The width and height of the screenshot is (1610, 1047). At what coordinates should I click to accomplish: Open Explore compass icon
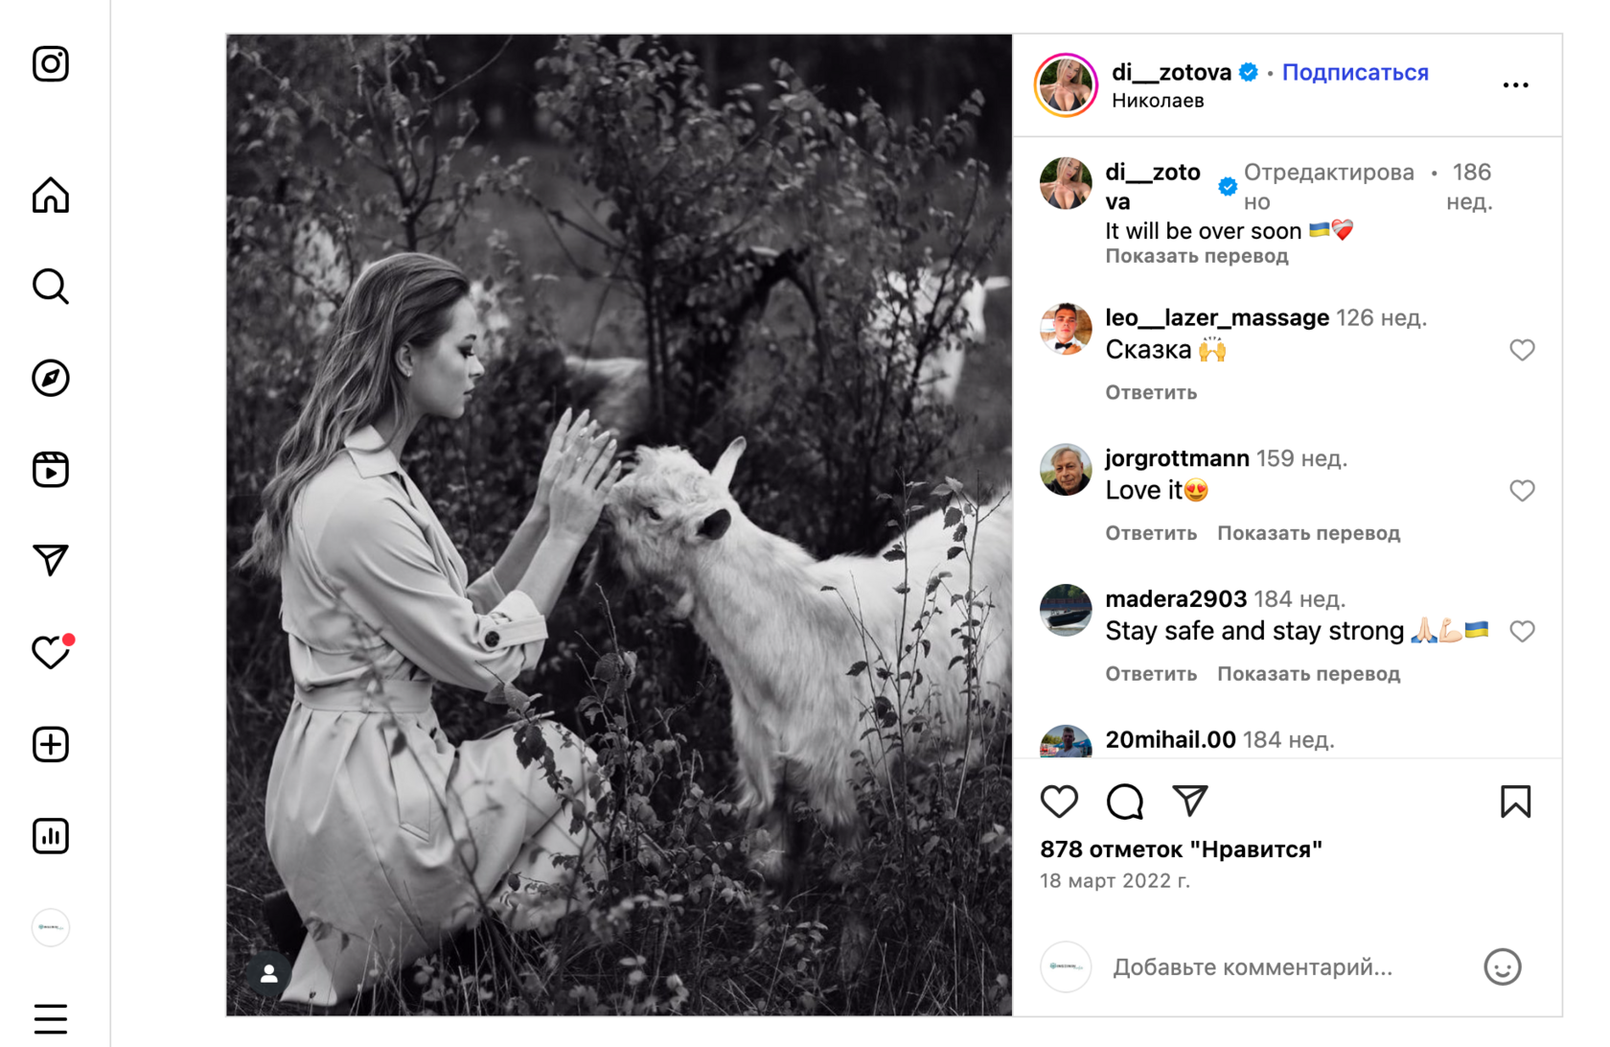tap(51, 378)
